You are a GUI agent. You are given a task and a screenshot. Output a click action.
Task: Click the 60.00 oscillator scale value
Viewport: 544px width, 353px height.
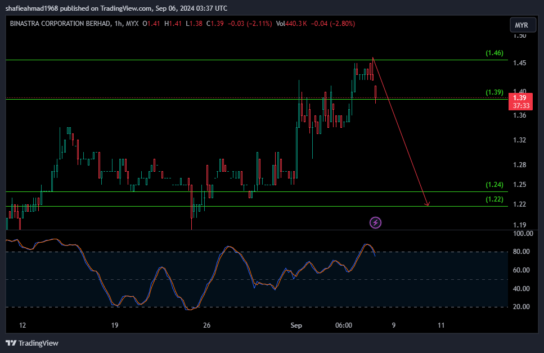(x=521, y=270)
